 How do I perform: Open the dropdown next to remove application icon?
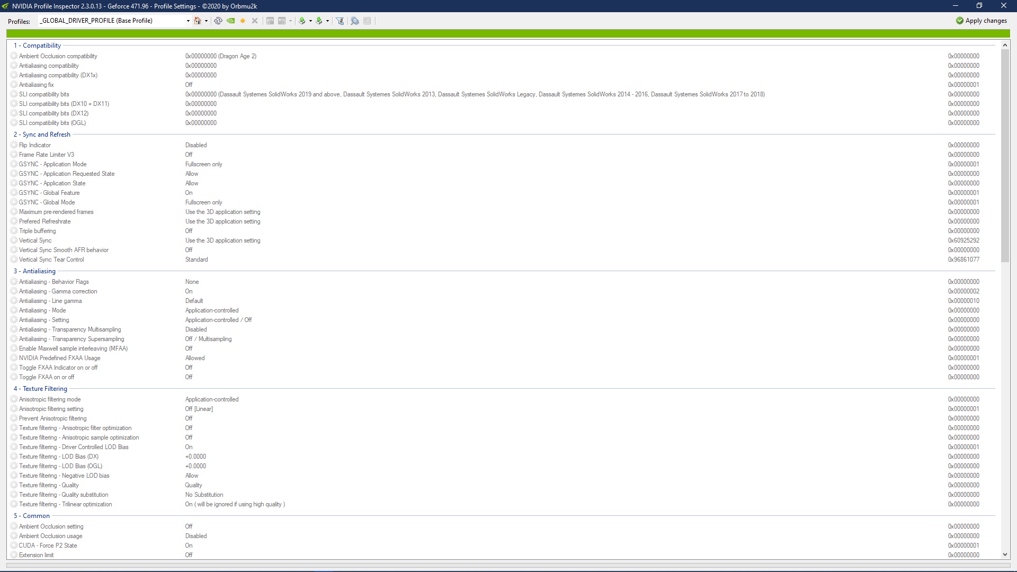290,21
